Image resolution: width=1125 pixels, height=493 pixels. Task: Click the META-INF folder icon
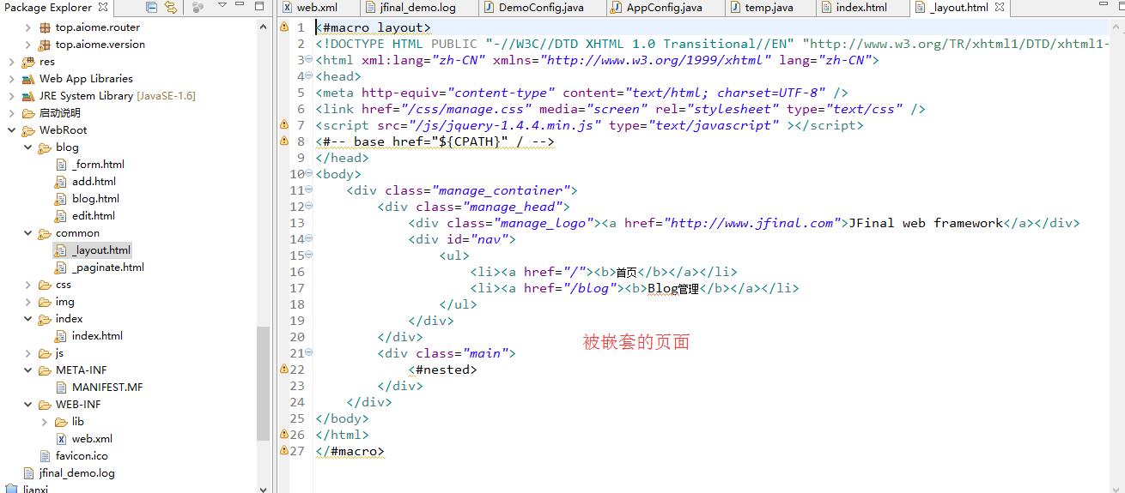point(45,370)
